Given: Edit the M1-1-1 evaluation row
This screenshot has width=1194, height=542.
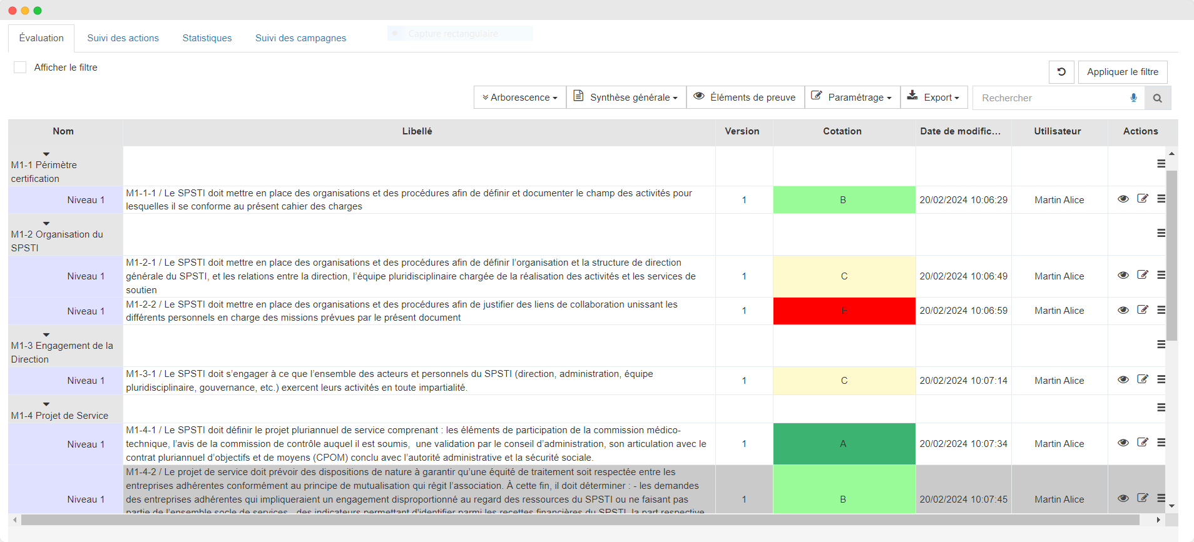Looking at the screenshot, I should (x=1143, y=199).
